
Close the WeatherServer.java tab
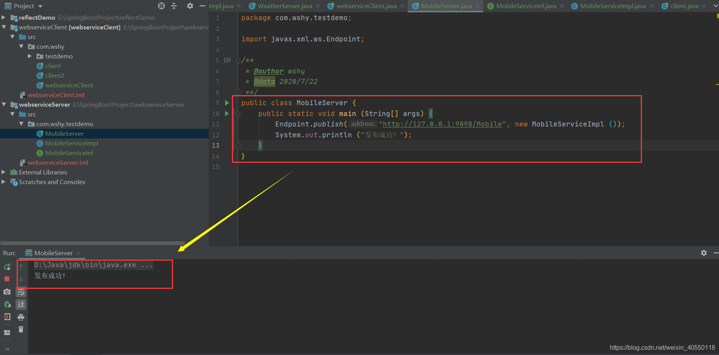pyautogui.click(x=318, y=6)
